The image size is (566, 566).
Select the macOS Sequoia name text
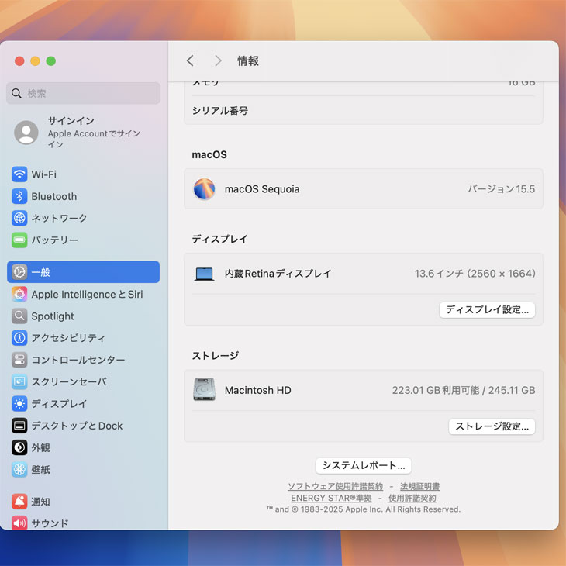[x=262, y=188]
